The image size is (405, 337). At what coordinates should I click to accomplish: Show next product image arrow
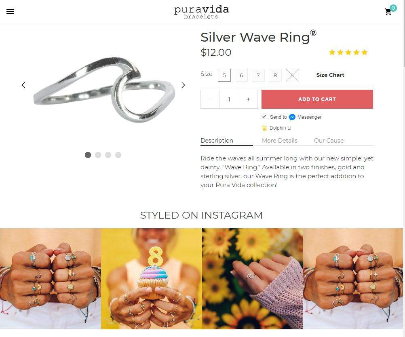(x=183, y=85)
